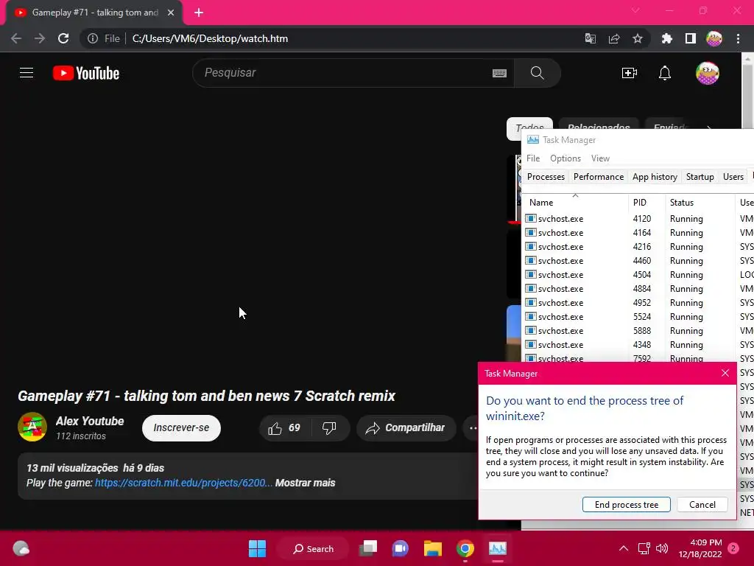Open the Alex Youtube channel name
The height and width of the screenshot is (566, 754).
pyautogui.click(x=89, y=421)
